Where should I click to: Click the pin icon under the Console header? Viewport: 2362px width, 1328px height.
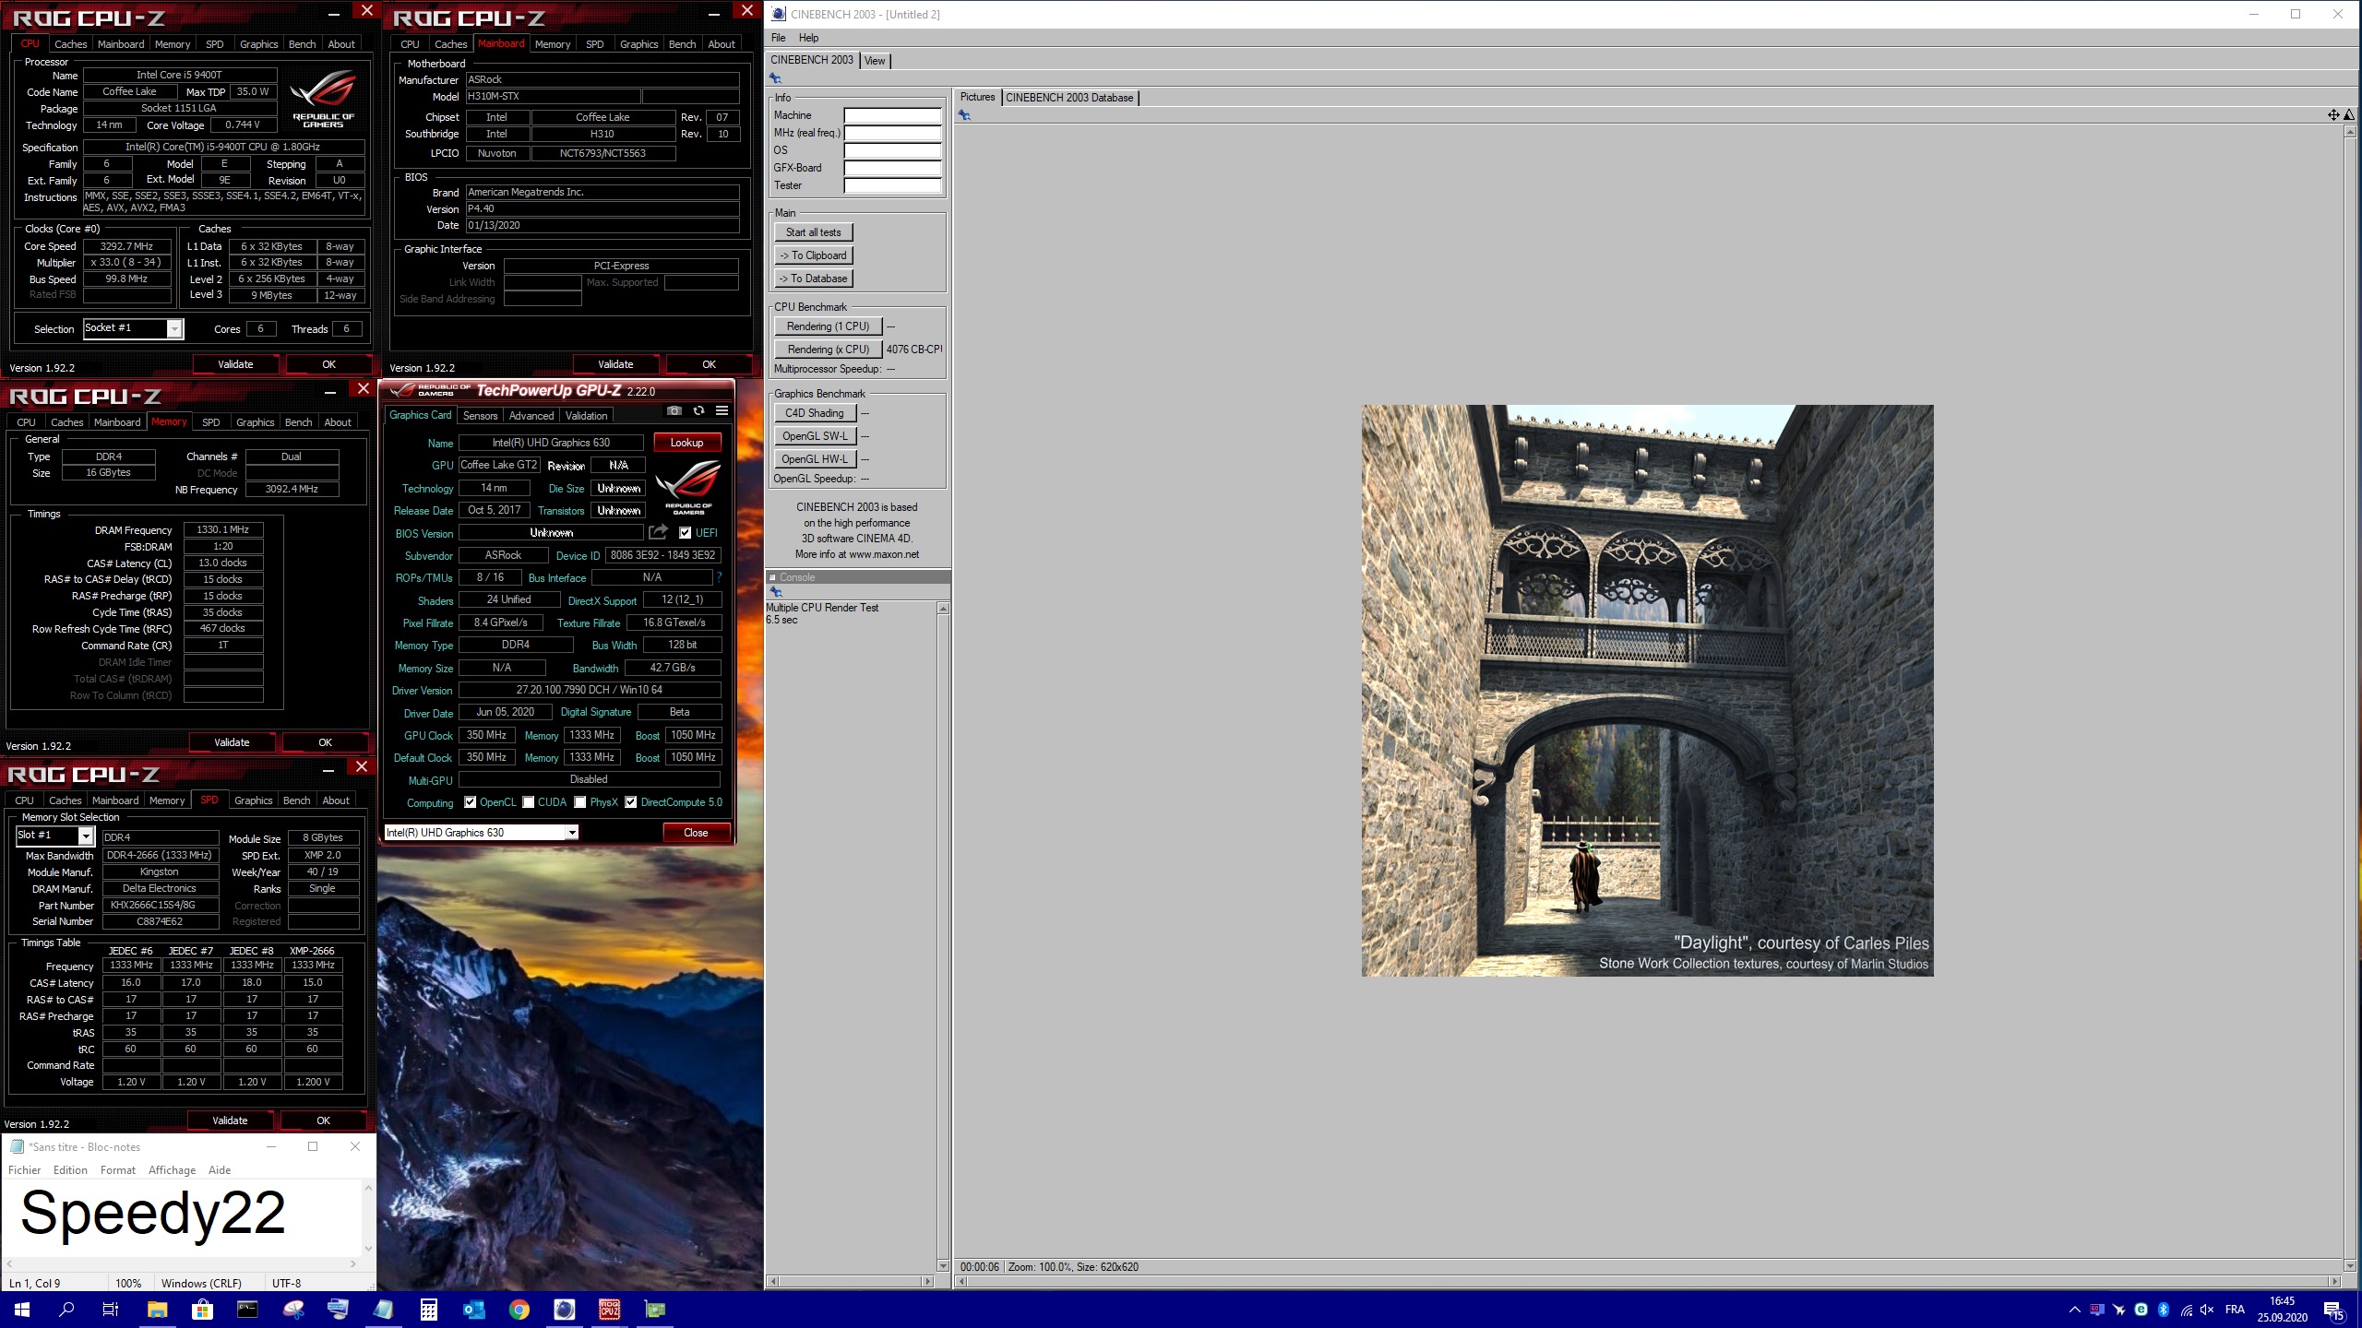pyautogui.click(x=775, y=592)
